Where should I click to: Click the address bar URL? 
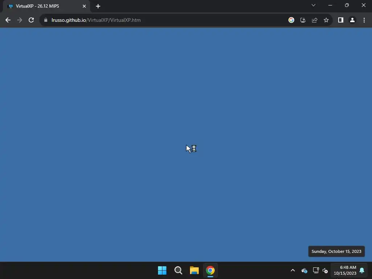(x=96, y=20)
